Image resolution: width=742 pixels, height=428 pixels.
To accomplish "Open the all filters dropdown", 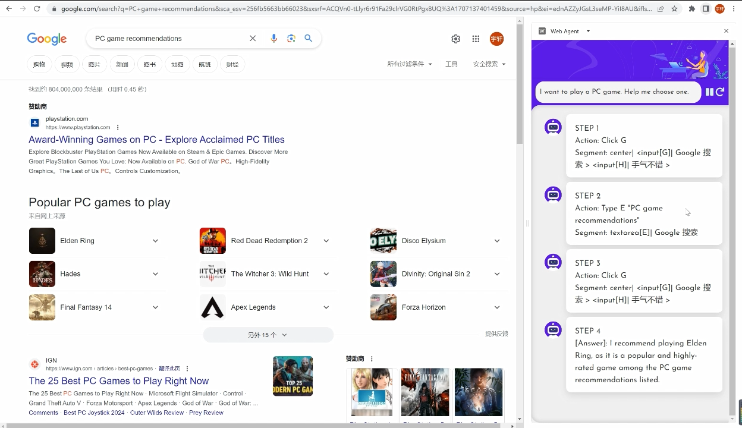I will 410,64.
